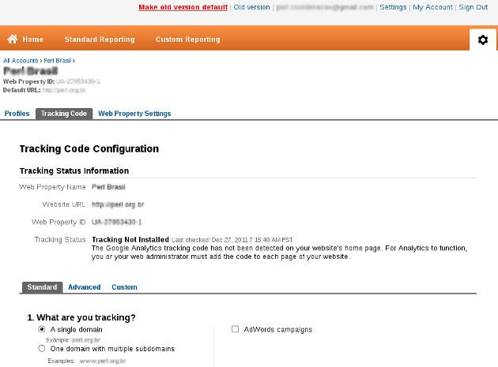Click the 'Tracking Code Configuration' heading

point(89,148)
